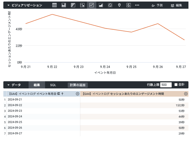Switch to column chart visualization
The width and height of the screenshot is (190, 142).
point(64,5)
